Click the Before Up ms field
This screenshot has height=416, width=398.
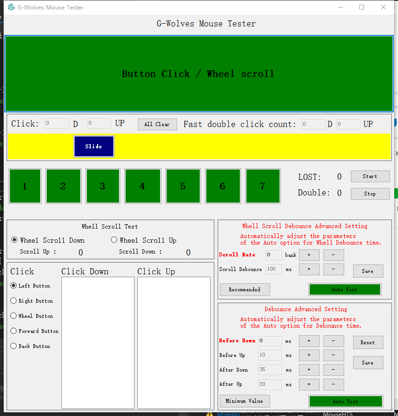coord(270,355)
